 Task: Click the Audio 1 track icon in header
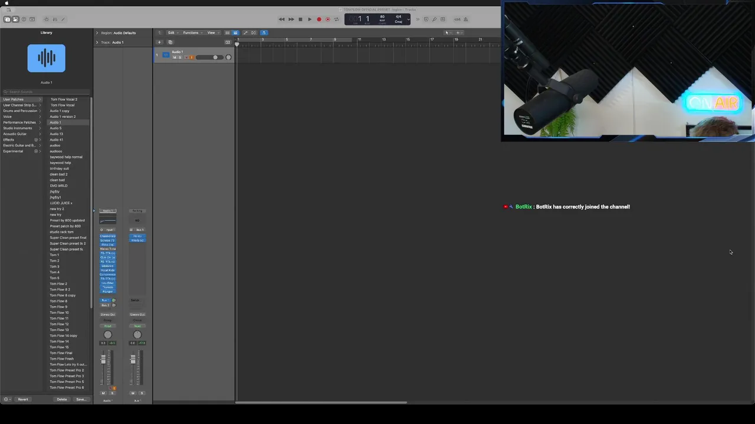pyautogui.click(x=166, y=55)
